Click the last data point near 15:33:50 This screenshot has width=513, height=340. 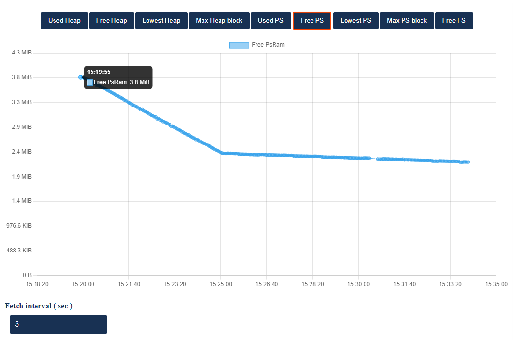click(x=468, y=162)
